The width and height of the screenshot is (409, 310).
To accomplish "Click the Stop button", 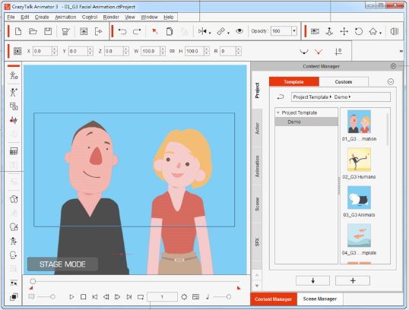I will [x=83, y=297].
